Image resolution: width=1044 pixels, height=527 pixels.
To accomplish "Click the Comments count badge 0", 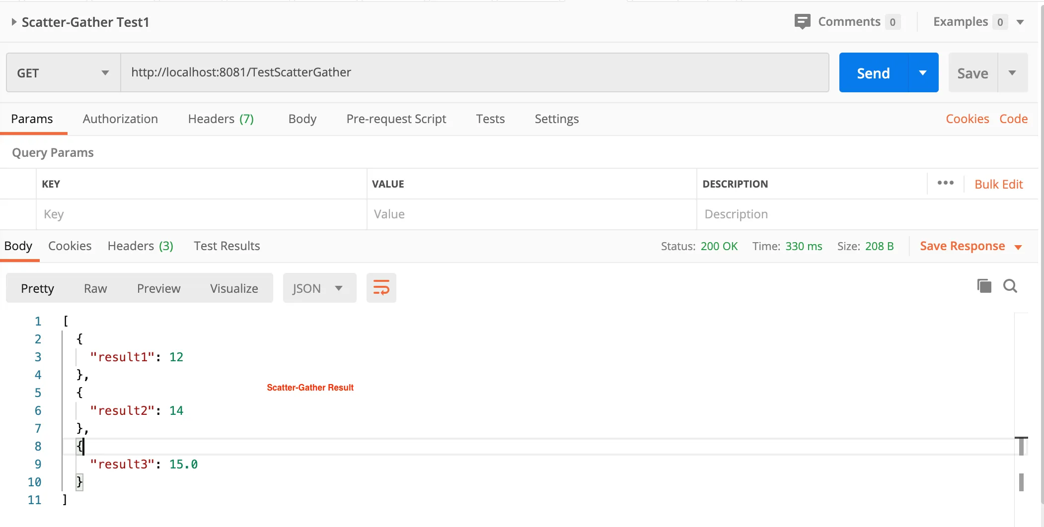I will point(893,22).
